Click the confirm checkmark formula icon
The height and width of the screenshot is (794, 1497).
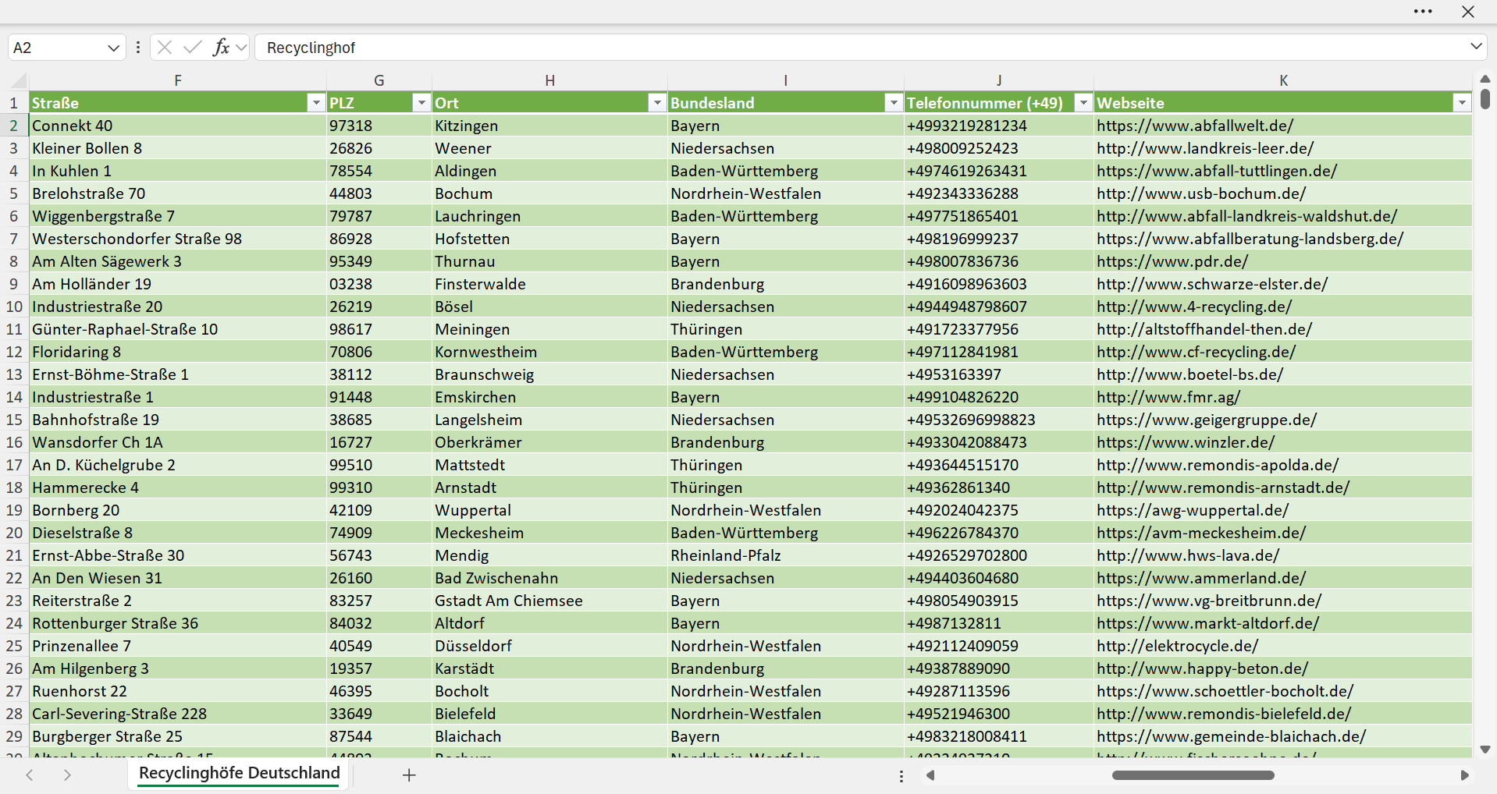192,48
